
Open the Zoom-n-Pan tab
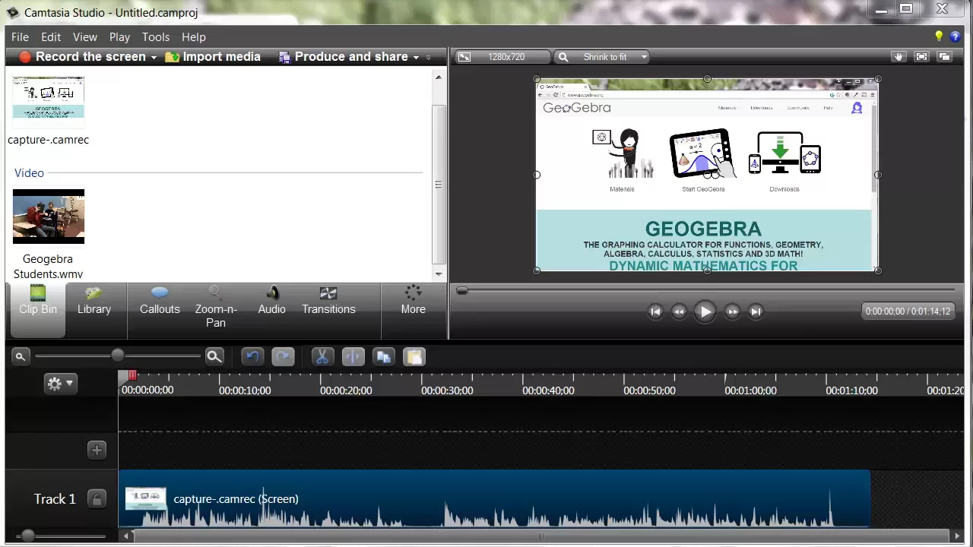tap(216, 307)
